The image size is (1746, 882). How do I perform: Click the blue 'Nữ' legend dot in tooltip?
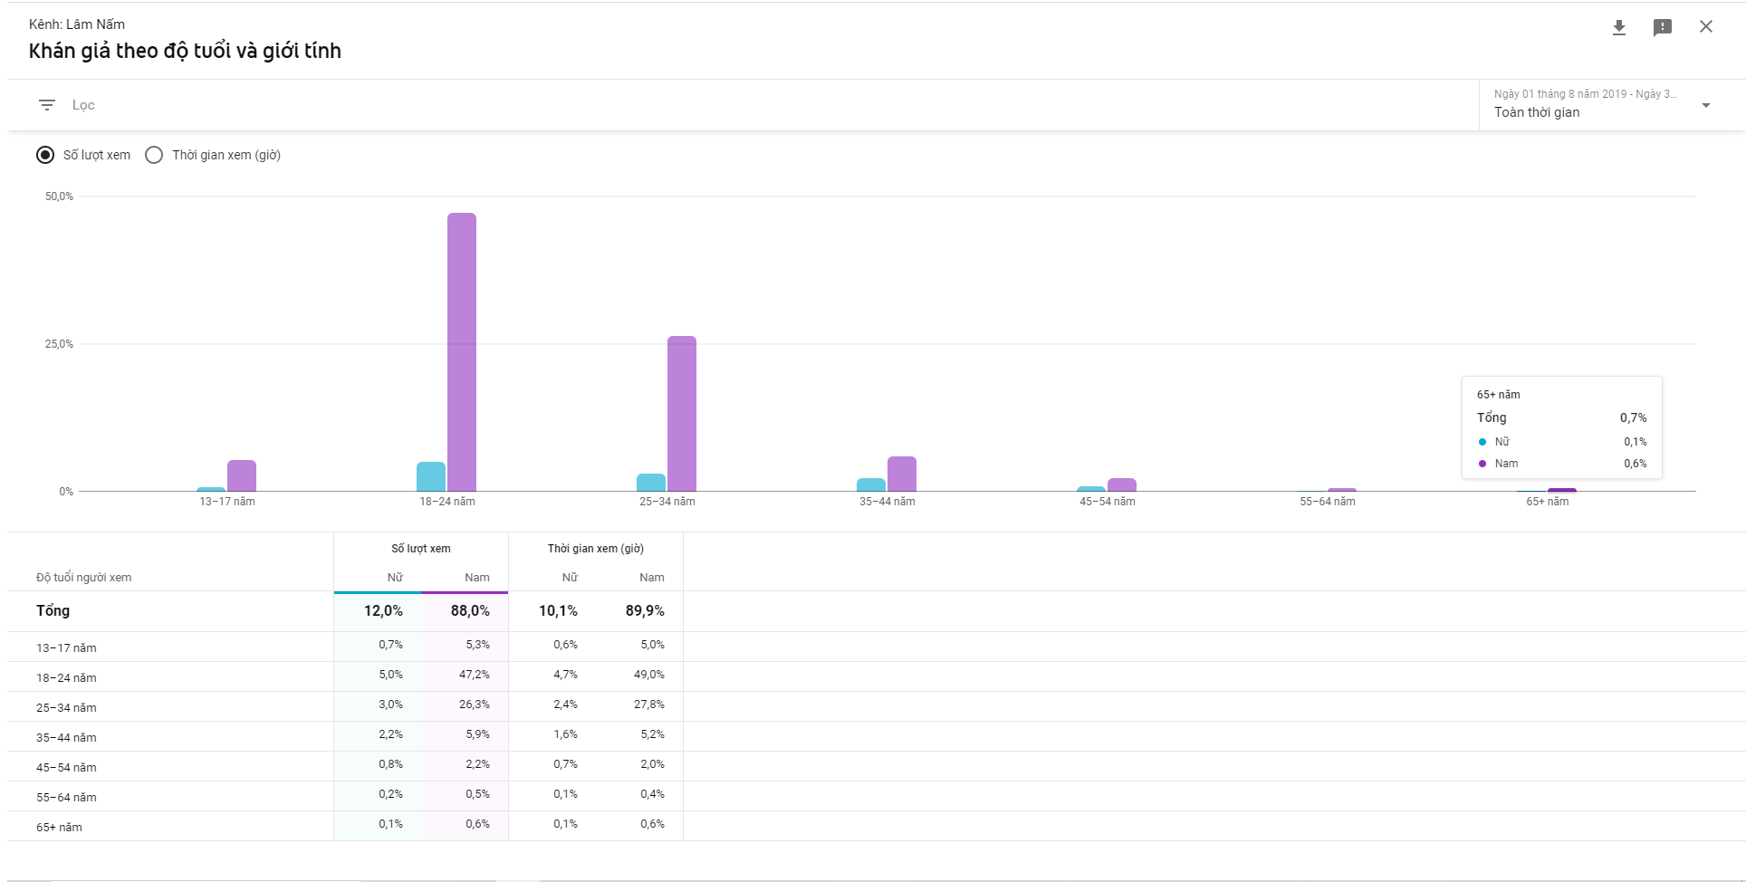pyautogui.click(x=1482, y=442)
